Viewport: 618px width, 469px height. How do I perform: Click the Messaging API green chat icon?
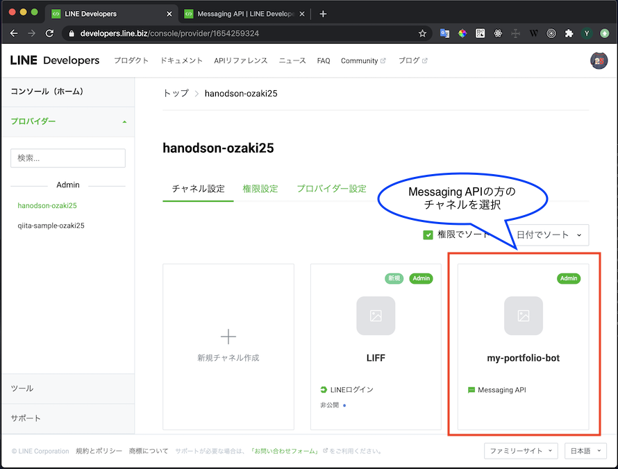[x=471, y=390]
